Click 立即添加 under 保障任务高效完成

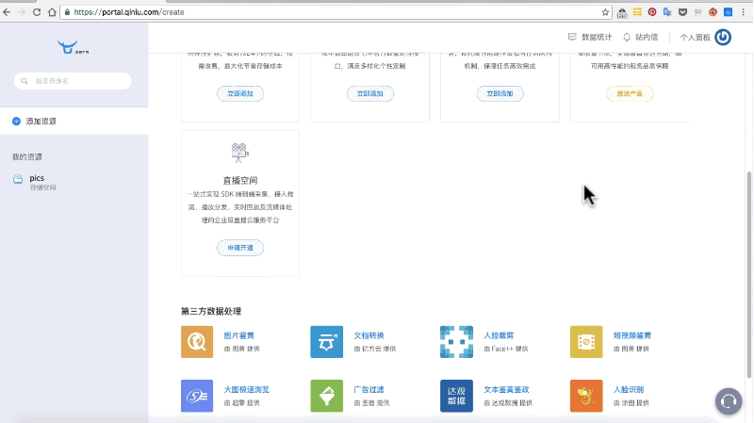(500, 93)
